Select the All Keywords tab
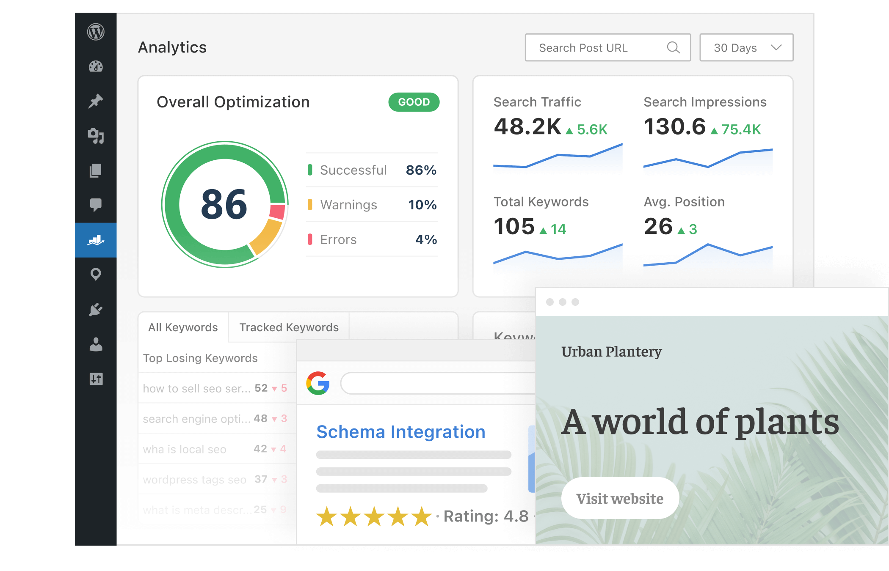 pyautogui.click(x=182, y=327)
